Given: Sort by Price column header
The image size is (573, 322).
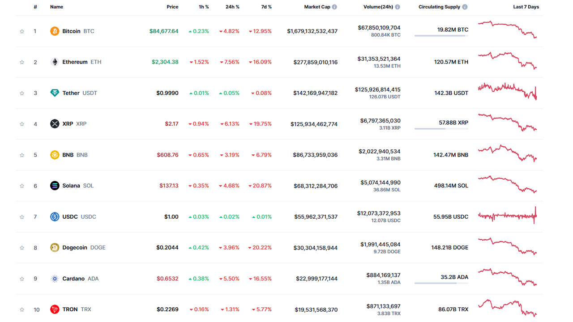Looking at the screenshot, I should (172, 7).
